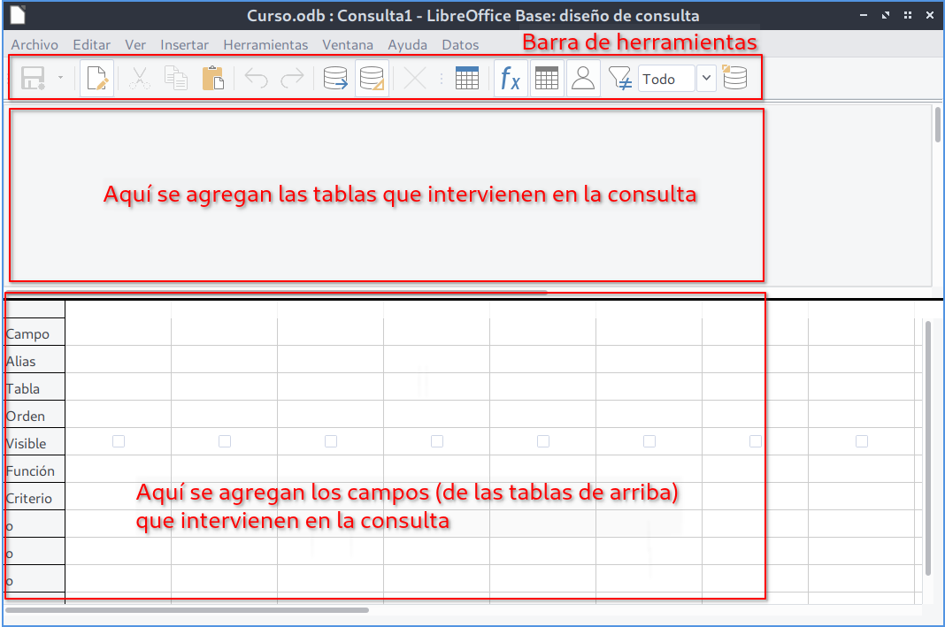The width and height of the screenshot is (945, 627).
Task: Check the Visible box in second column
Action: click(x=225, y=441)
